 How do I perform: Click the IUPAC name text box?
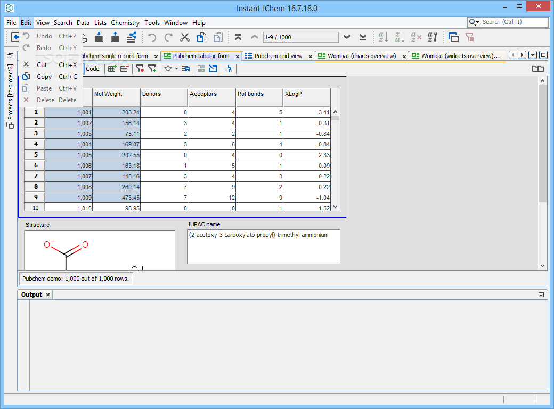(x=264, y=247)
